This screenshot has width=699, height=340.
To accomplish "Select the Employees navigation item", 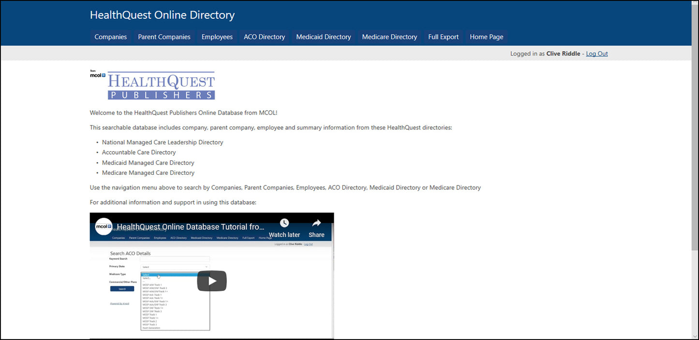I will point(217,37).
